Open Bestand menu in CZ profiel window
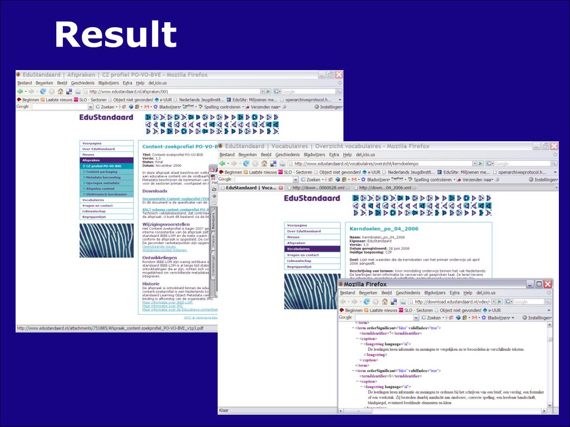This screenshot has height=427, width=570. (24, 83)
